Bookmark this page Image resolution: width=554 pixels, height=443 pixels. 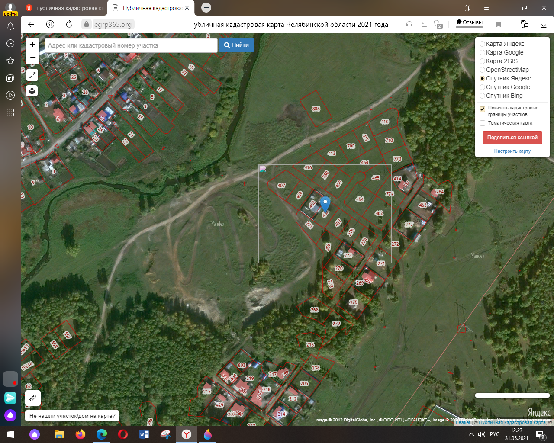tap(499, 24)
